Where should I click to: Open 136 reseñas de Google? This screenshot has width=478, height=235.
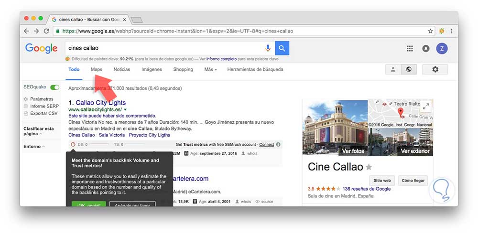[x=367, y=189]
